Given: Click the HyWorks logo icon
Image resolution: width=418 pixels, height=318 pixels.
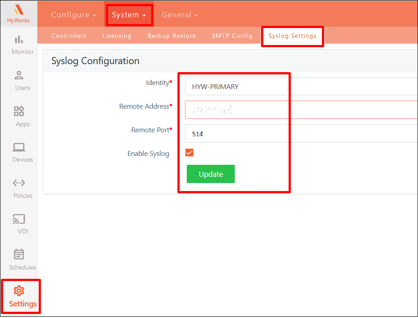Looking at the screenshot, I should pyautogui.click(x=18, y=10).
